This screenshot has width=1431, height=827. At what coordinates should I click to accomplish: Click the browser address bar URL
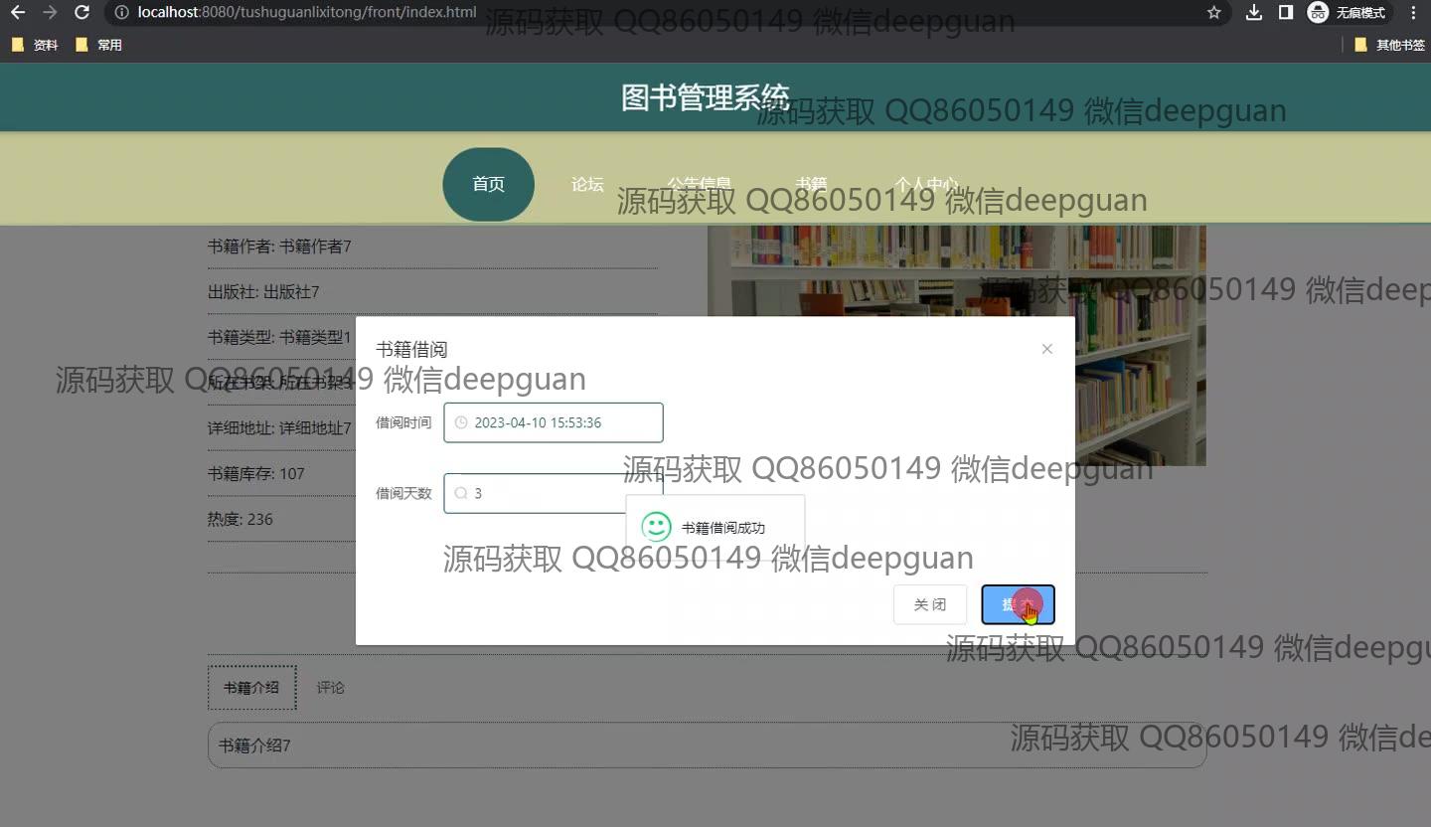pyautogui.click(x=307, y=13)
